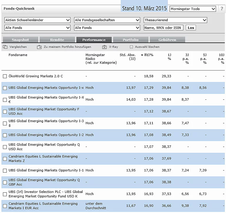Image resolution: width=226 pixels, height=213 pixels.
Task: Sort by lfdJ% column header
Action: point(149,55)
